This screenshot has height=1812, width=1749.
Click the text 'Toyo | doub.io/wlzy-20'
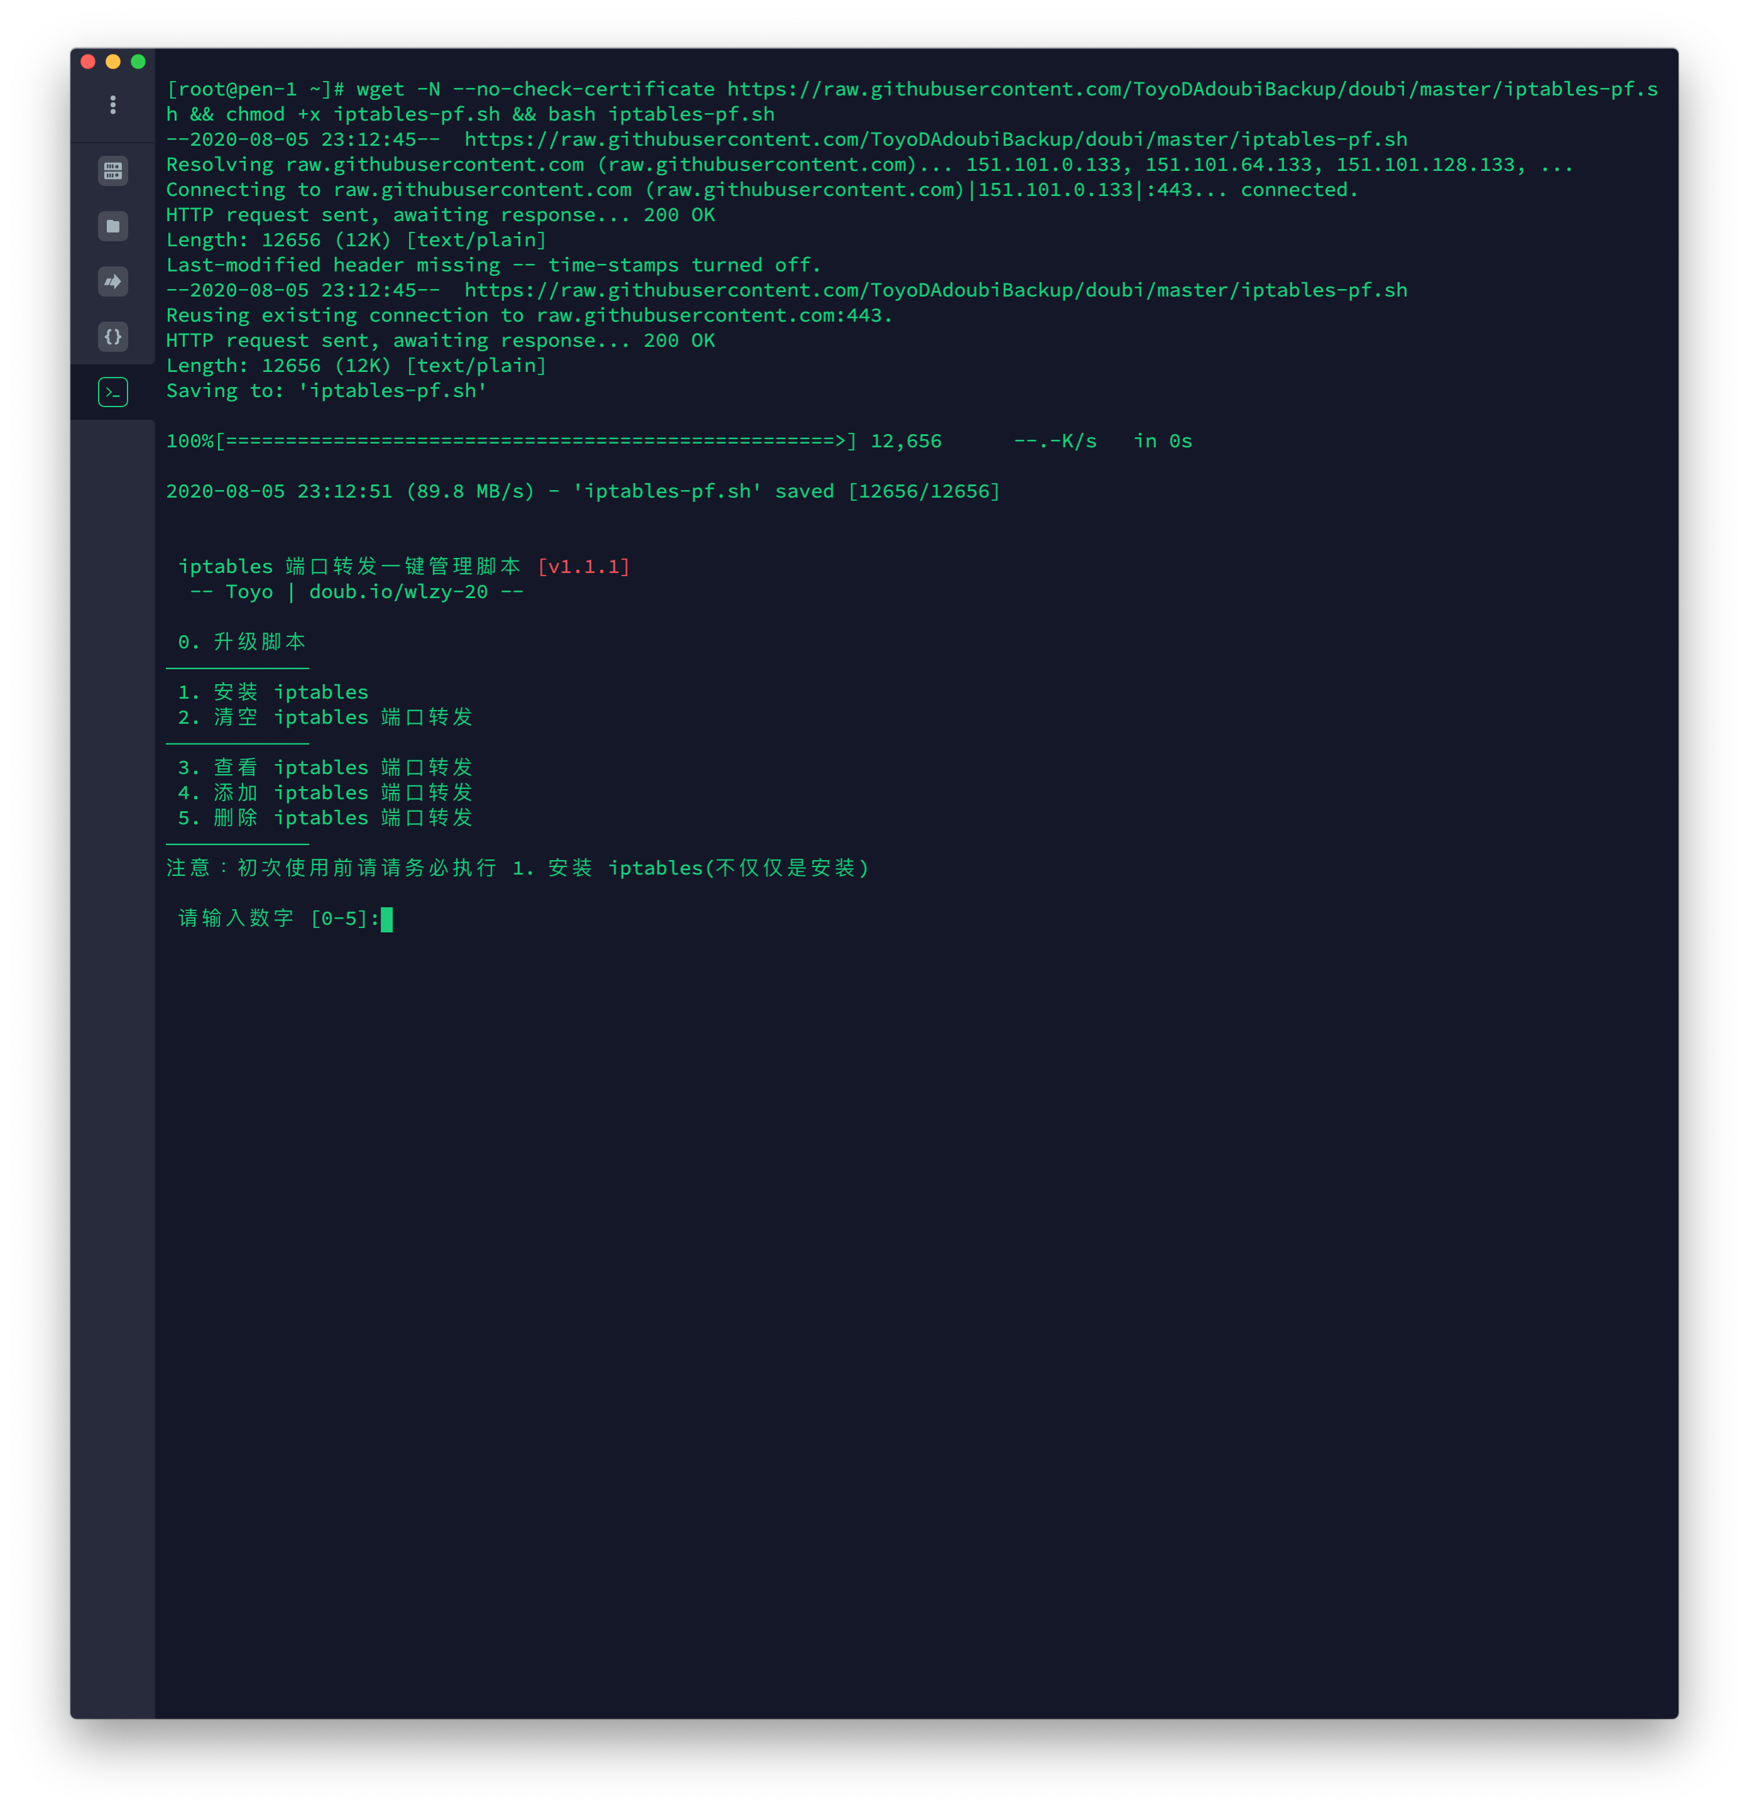pyautogui.click(x=357, y=592)
